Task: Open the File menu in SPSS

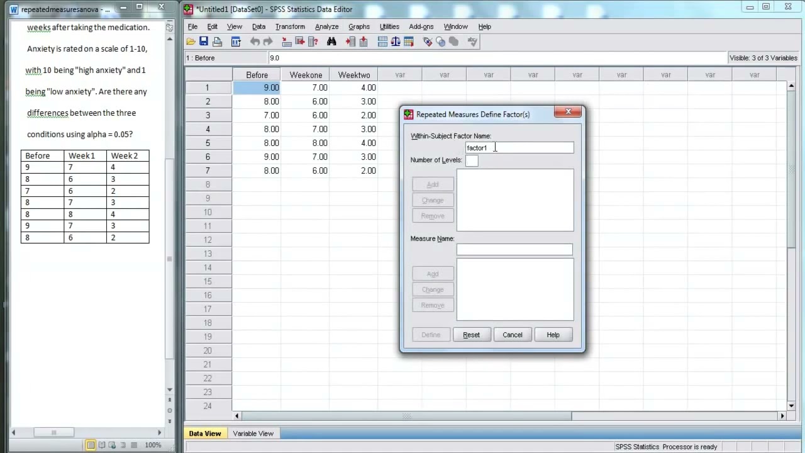Action: tap(192, 26)
